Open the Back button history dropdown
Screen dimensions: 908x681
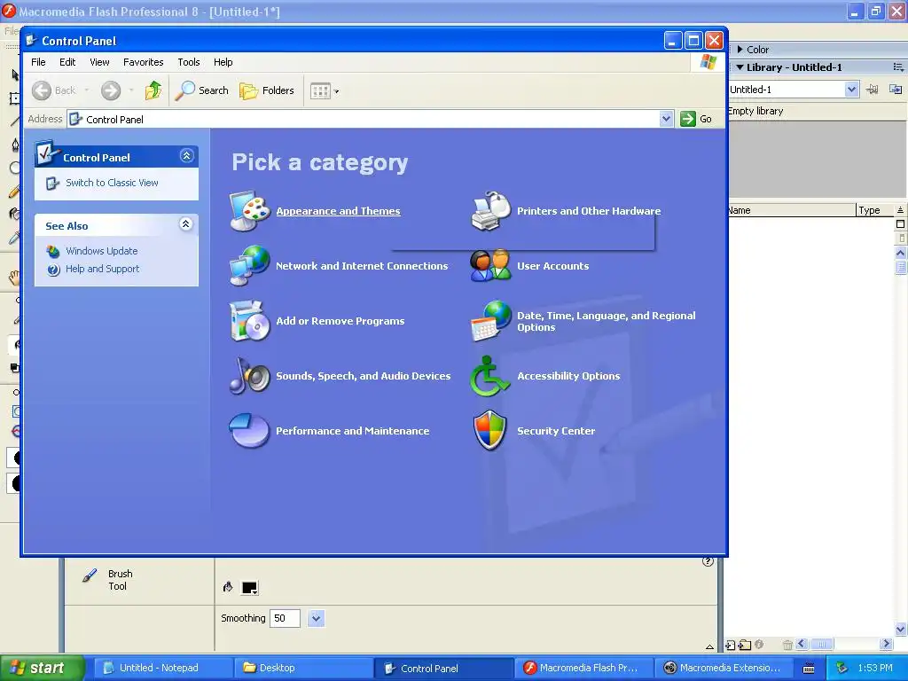pyautogui.click(x=87, y=90)
